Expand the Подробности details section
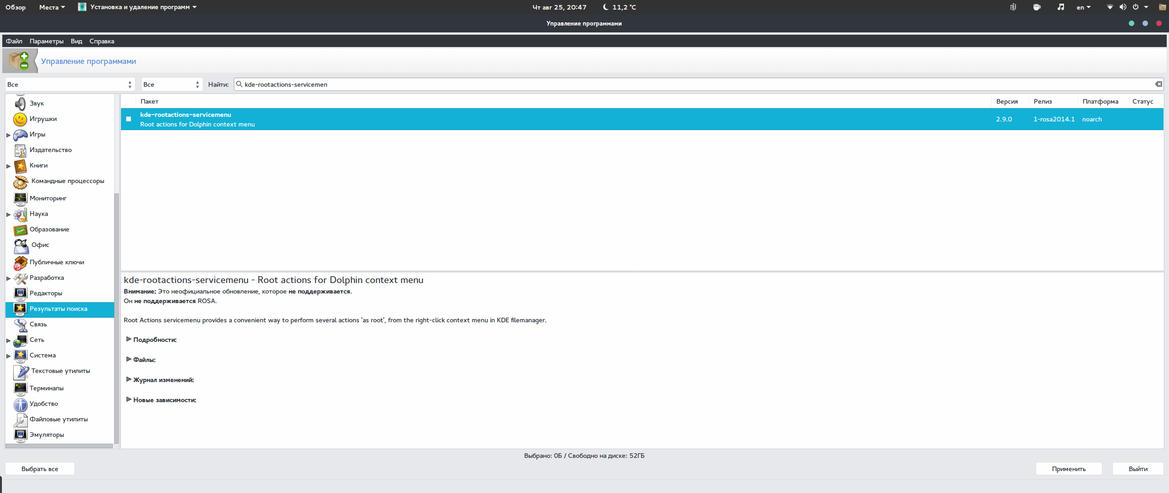The width and height of the screenshot is (1169, 493). coord(129,339)
